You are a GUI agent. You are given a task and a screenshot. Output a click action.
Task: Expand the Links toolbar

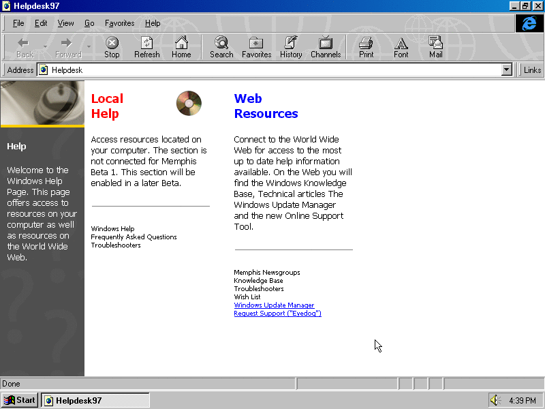(532, 70)
